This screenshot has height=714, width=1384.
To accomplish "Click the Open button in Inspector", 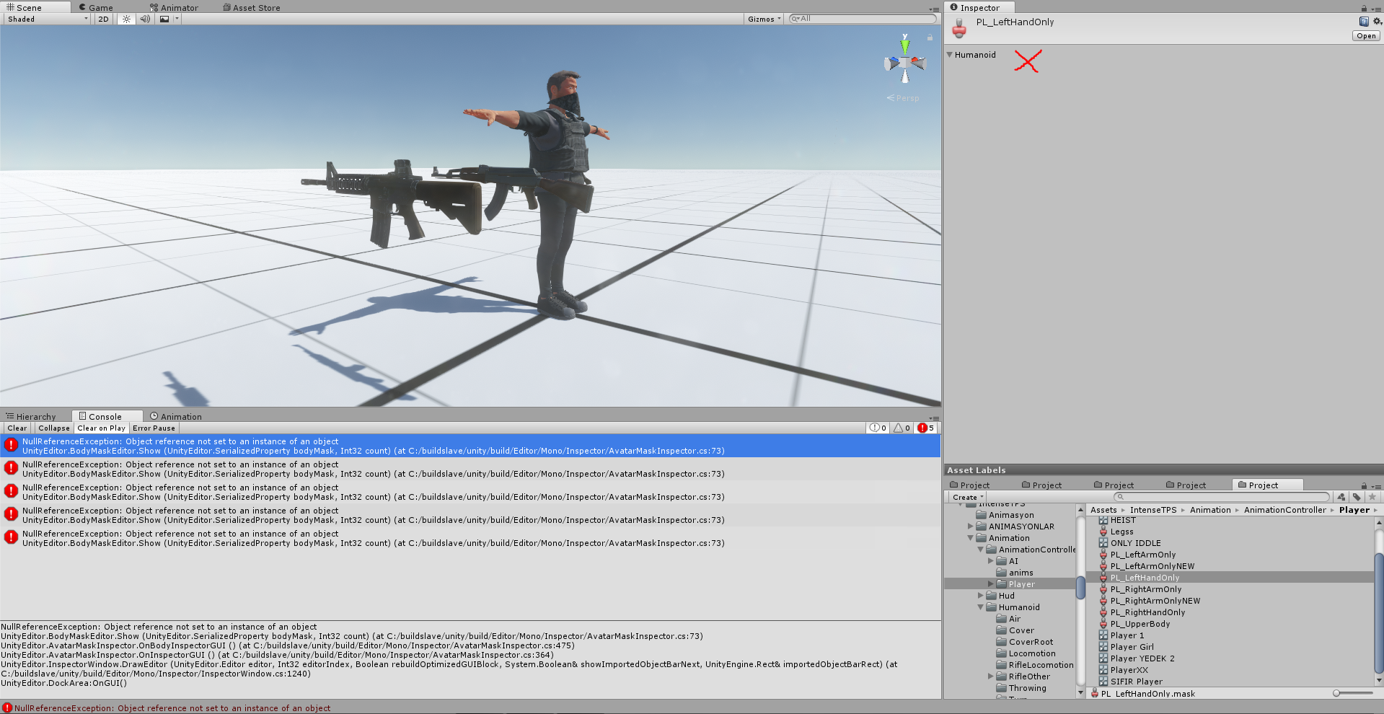I will [x=1366, y=35].
